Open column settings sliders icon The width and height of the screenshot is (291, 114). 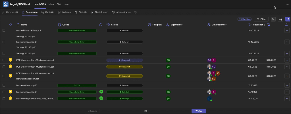(x=286, y=25)
